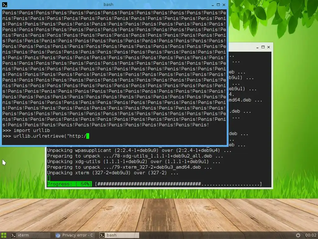
Task: Open the green start menu icon
Action: pos(4,235)
